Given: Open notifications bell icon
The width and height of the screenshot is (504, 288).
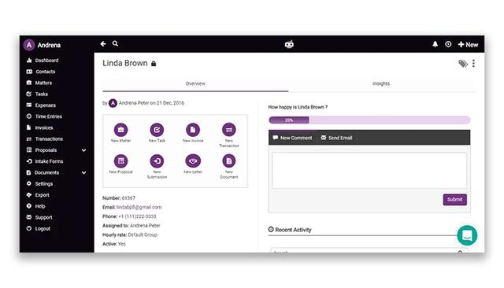Looking at the screenshot, I should (435, 44).
